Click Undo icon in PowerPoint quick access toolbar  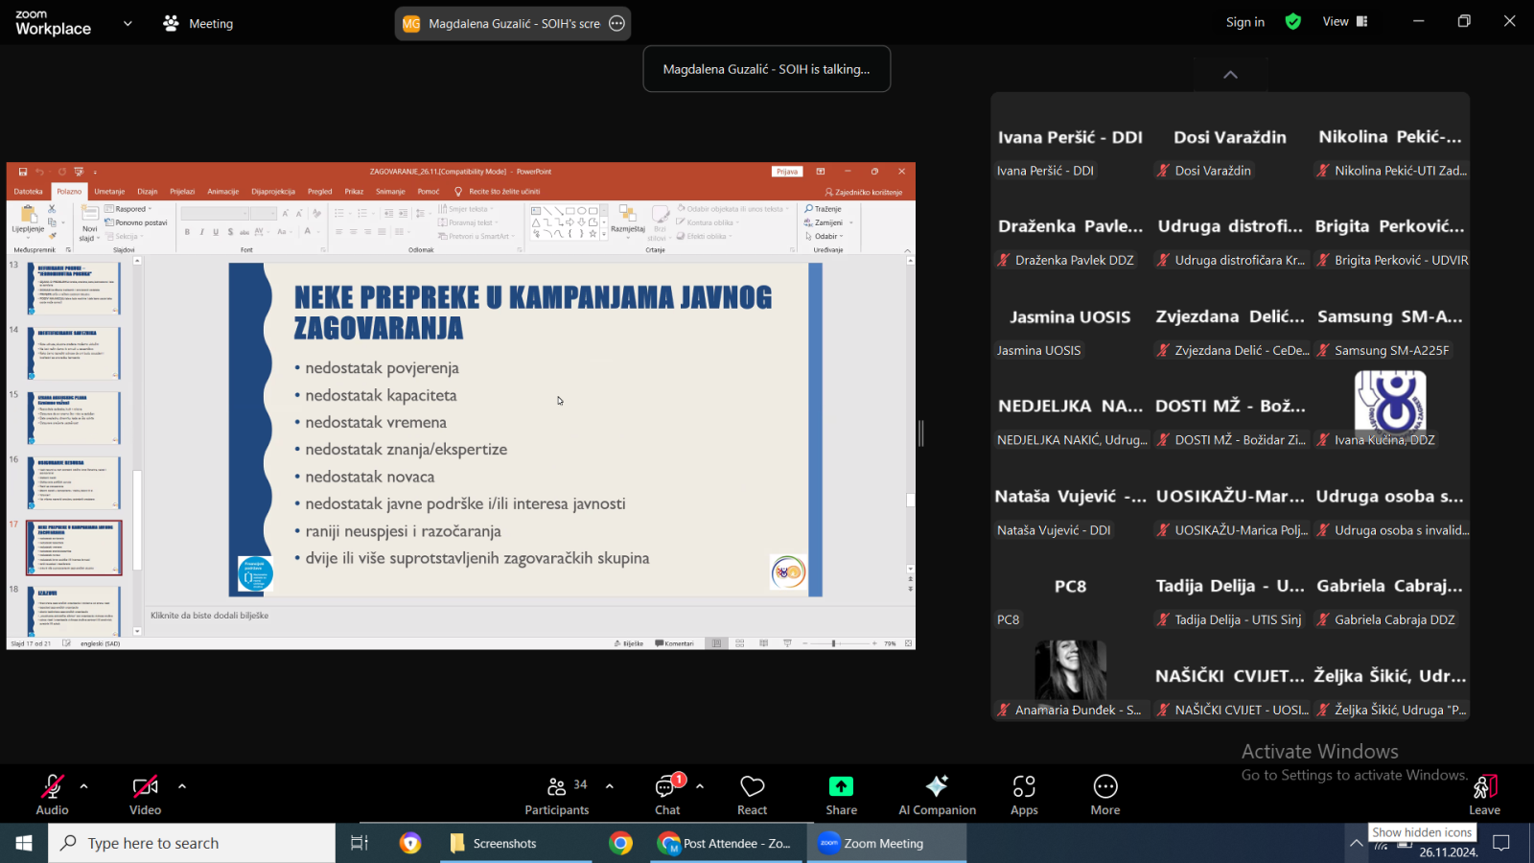(39, 172)
